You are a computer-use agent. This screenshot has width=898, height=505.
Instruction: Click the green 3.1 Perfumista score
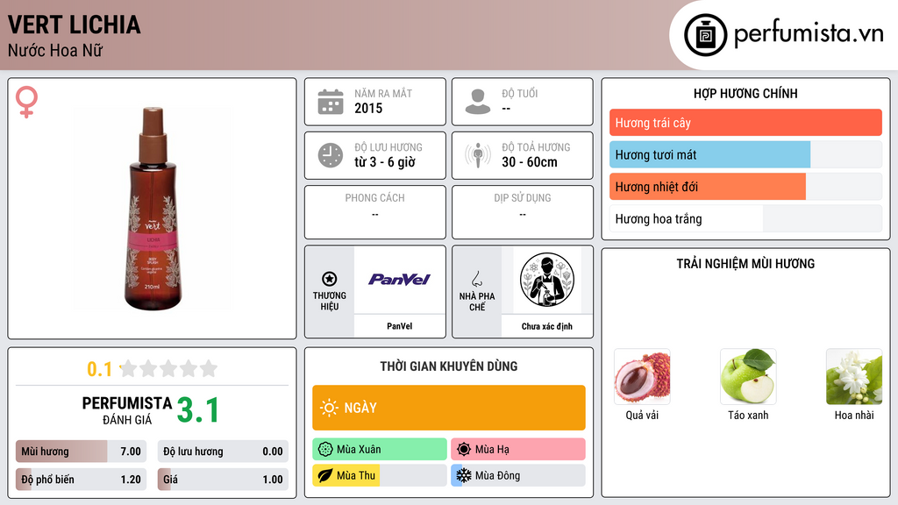pos(198,410)
